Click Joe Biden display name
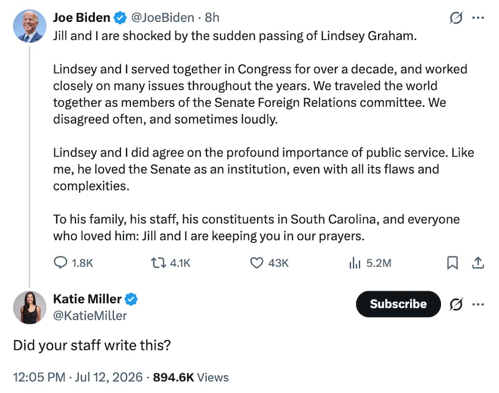499x393 pixels. 82,17
